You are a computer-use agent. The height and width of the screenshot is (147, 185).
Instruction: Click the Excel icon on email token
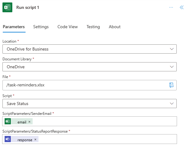click(x=8, y=122)
